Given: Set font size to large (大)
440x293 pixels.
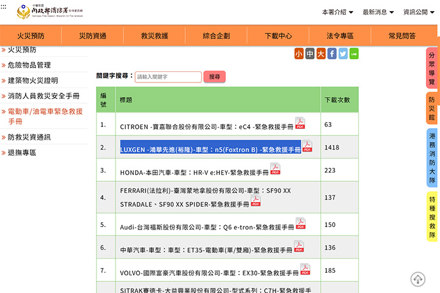Looking at the screenshot, I should [x=321, y=54].
